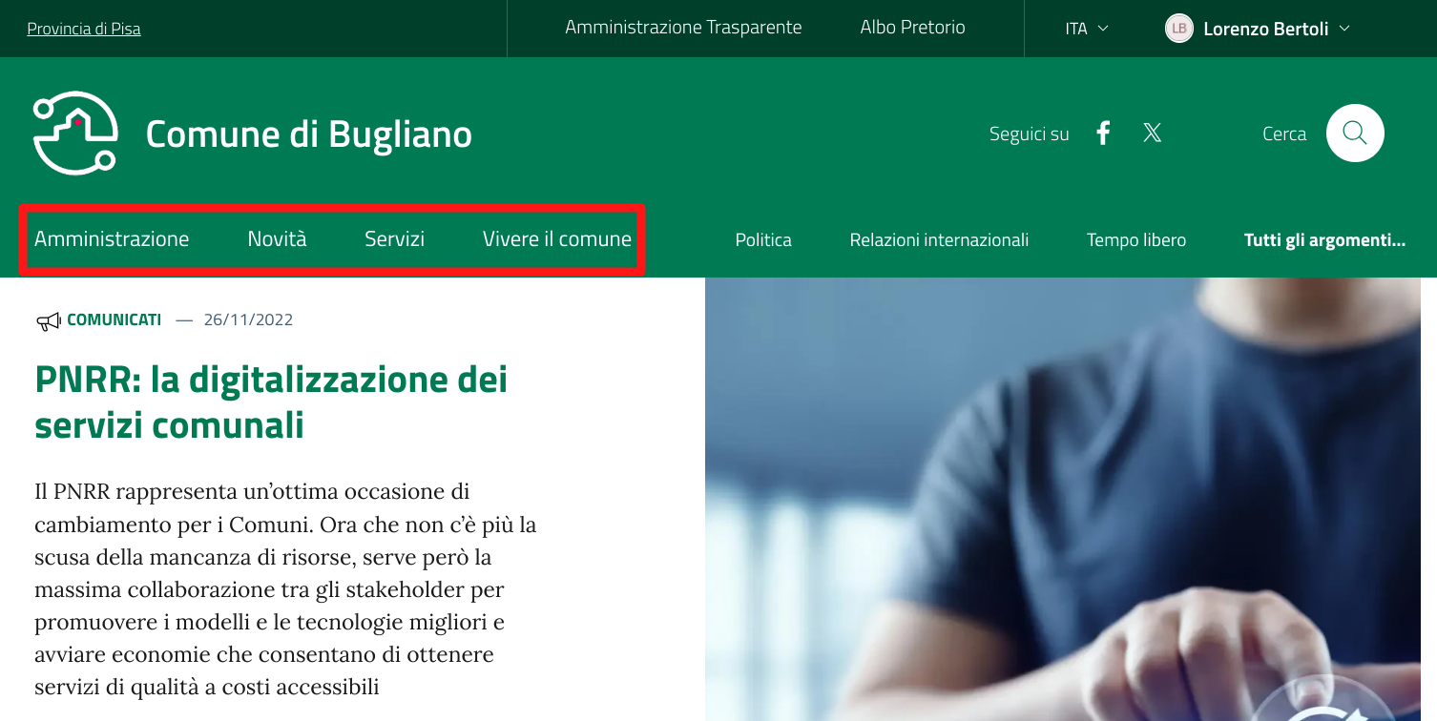1437x721 pixels.
Task: Click the megaphone icon beside Comunicati
Action: 49,321
